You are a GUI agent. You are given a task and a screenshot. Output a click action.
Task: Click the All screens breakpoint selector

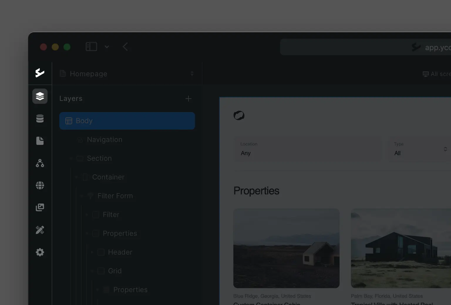pos(437,74)
